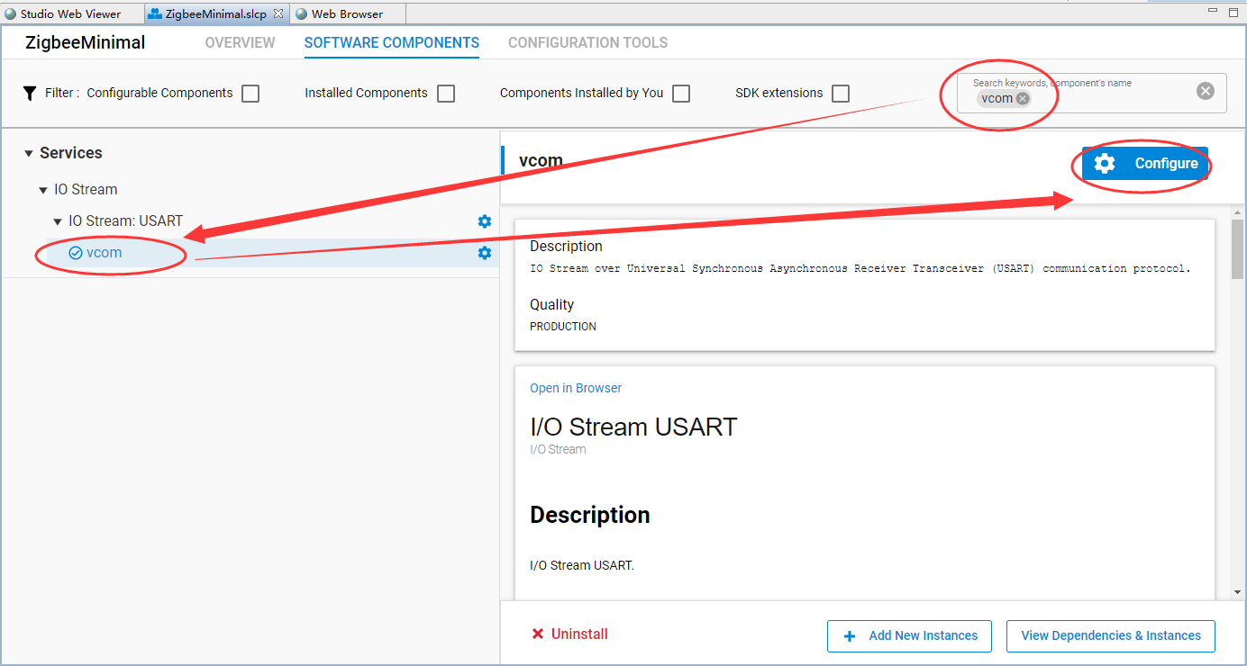Select the vcom instance in the tree

click(104, 253)
